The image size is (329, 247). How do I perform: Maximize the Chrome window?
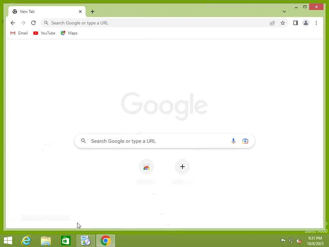pyautogui.click(x=305, y=7)
